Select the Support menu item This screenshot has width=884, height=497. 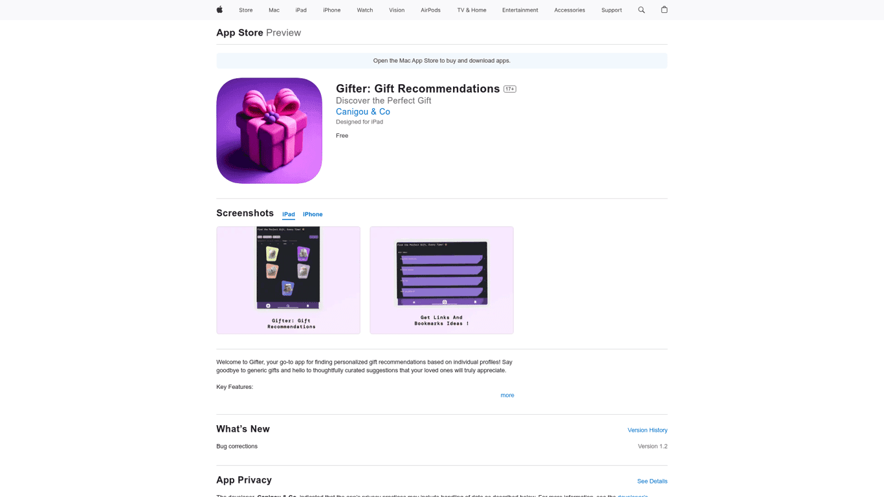611,10
